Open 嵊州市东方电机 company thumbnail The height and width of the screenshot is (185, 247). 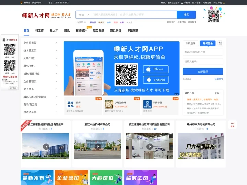coord(201,146)
